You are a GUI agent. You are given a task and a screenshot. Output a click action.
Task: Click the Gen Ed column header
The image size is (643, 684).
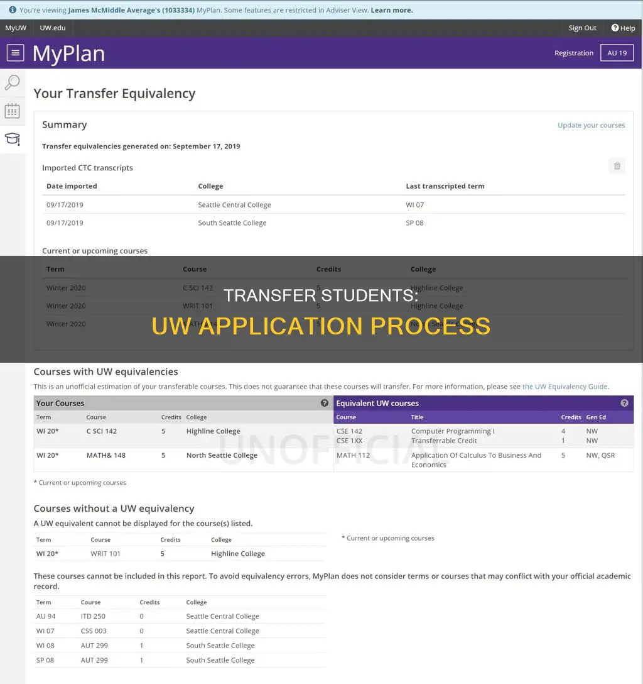pos(595,417)
